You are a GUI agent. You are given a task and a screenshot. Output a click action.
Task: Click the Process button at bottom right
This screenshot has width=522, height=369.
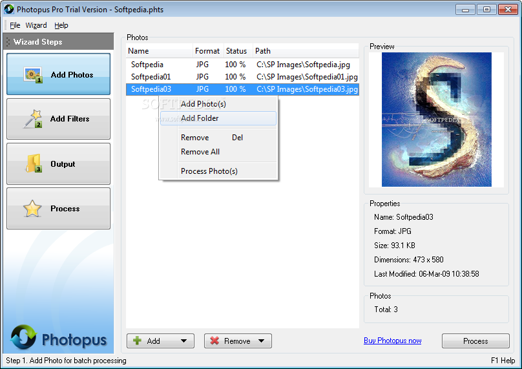tap(475, 341)
